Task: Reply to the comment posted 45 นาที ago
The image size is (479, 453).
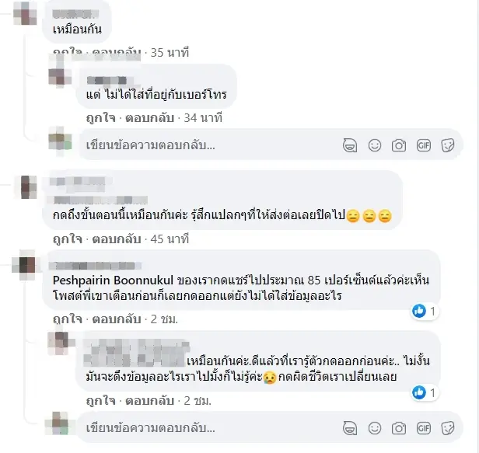Action: tap(116, 239)
